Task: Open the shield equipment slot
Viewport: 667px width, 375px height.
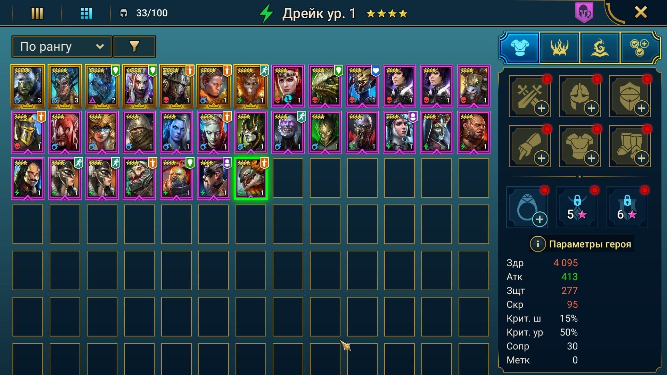Action: click(x=629, y=96)
